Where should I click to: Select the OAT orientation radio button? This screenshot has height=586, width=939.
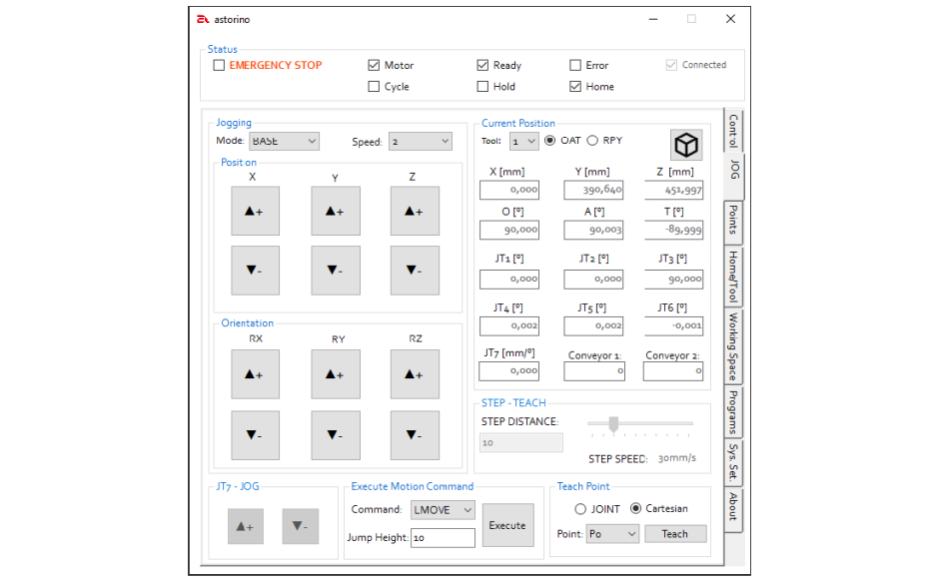point(549,140)
